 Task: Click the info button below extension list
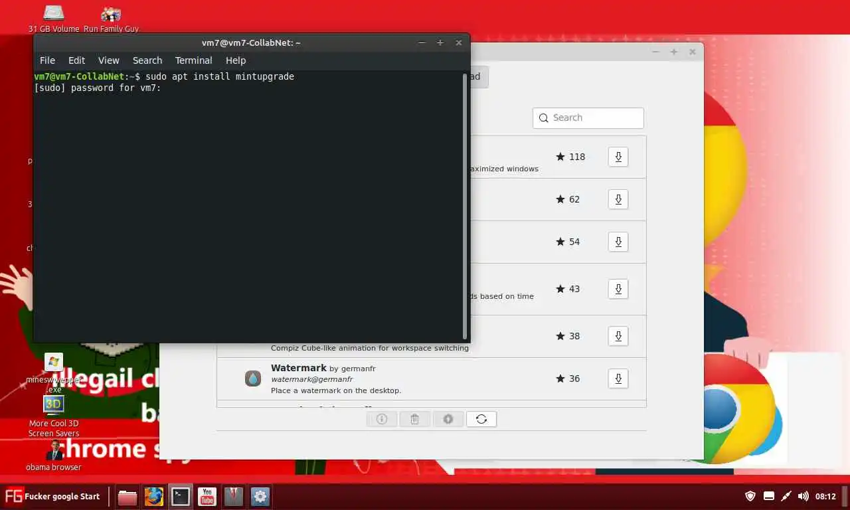(382, 419)
